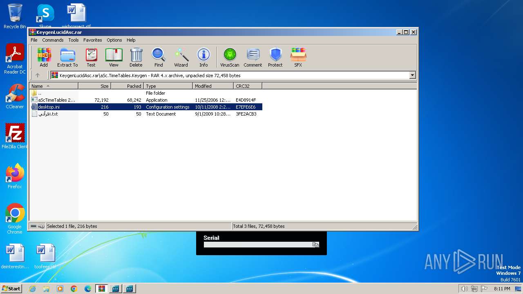Open Recycle Bin on desktop

(x=15, y=16)
